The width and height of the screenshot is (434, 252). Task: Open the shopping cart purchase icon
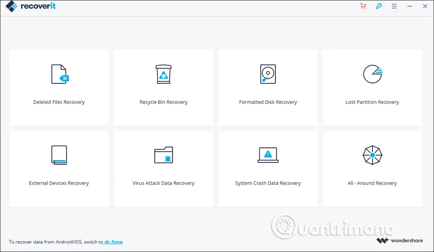[x=363, y=6]
